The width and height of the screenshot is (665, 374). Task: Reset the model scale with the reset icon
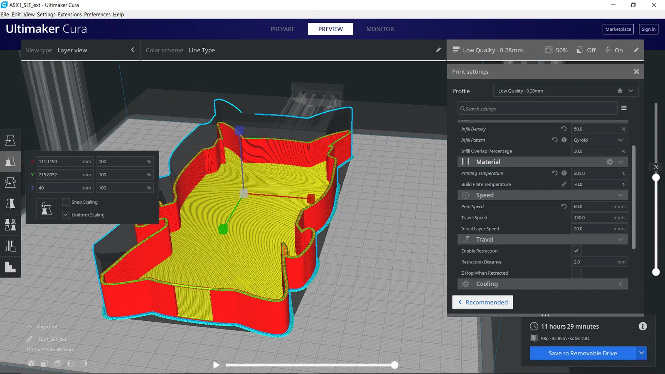click(47, 209)
